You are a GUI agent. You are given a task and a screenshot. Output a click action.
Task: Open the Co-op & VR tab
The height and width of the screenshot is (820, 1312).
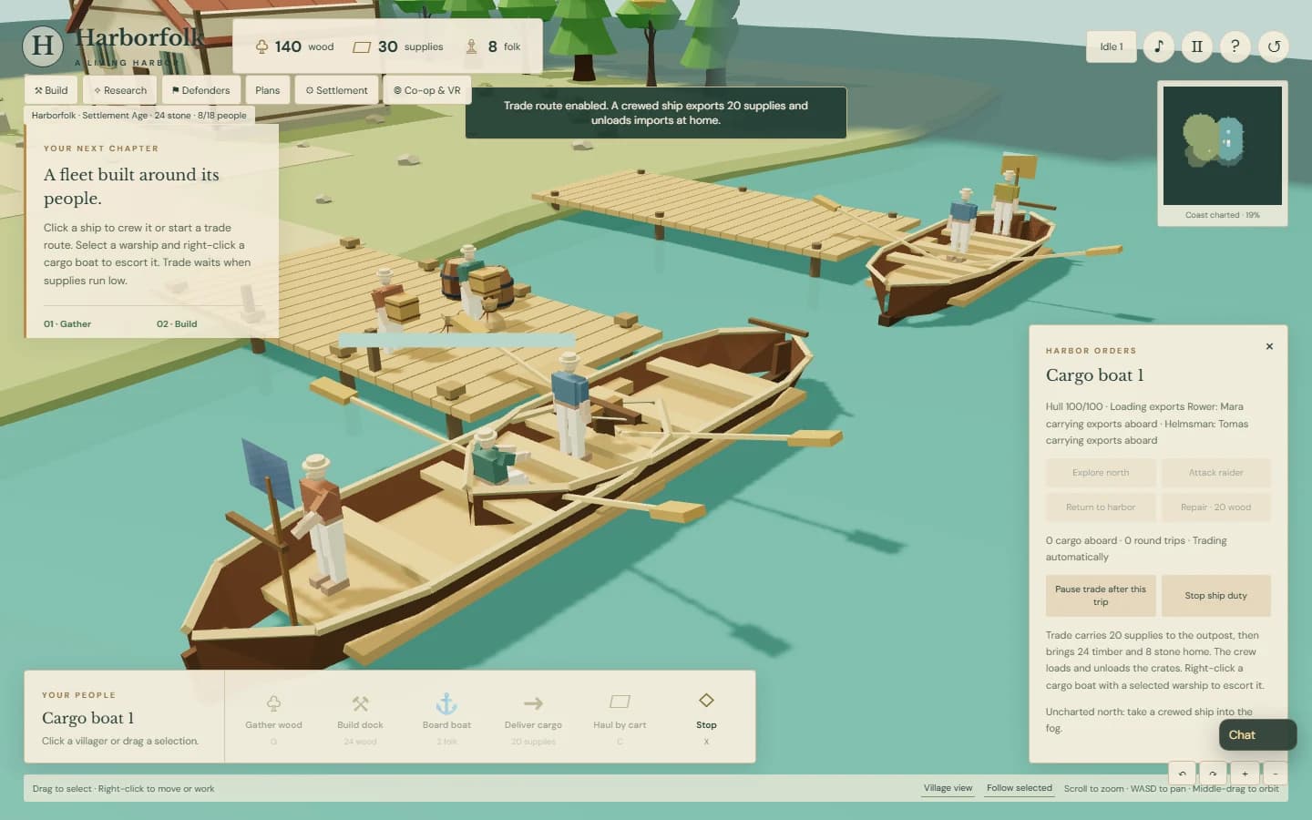click(x=427, y=90)
